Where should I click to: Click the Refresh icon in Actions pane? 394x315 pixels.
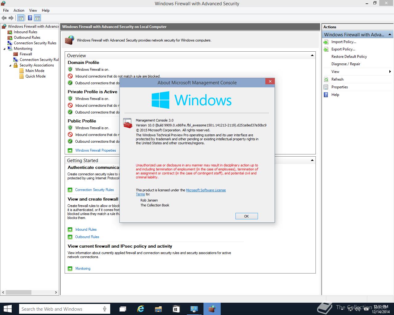(326, 79)
